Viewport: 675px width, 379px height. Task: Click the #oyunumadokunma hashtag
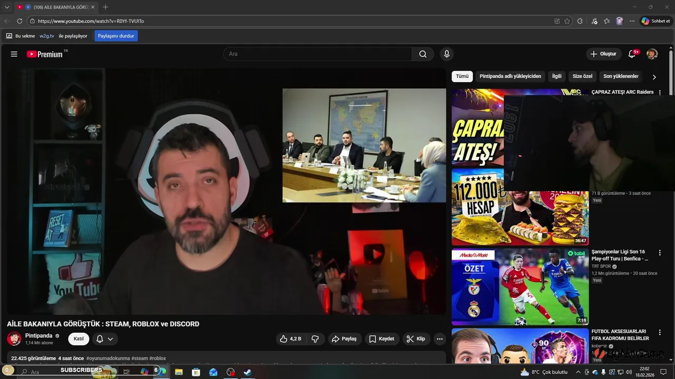(108, 358)
